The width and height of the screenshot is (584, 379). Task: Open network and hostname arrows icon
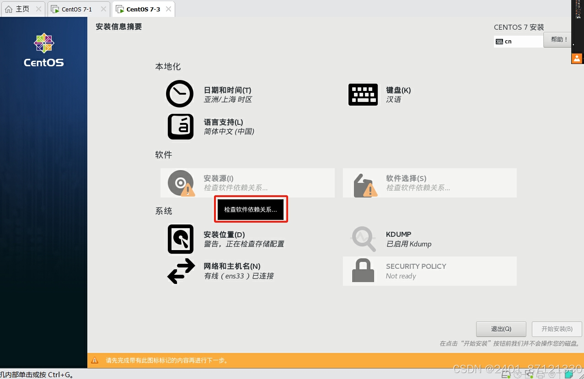click(x=181, y=271)
